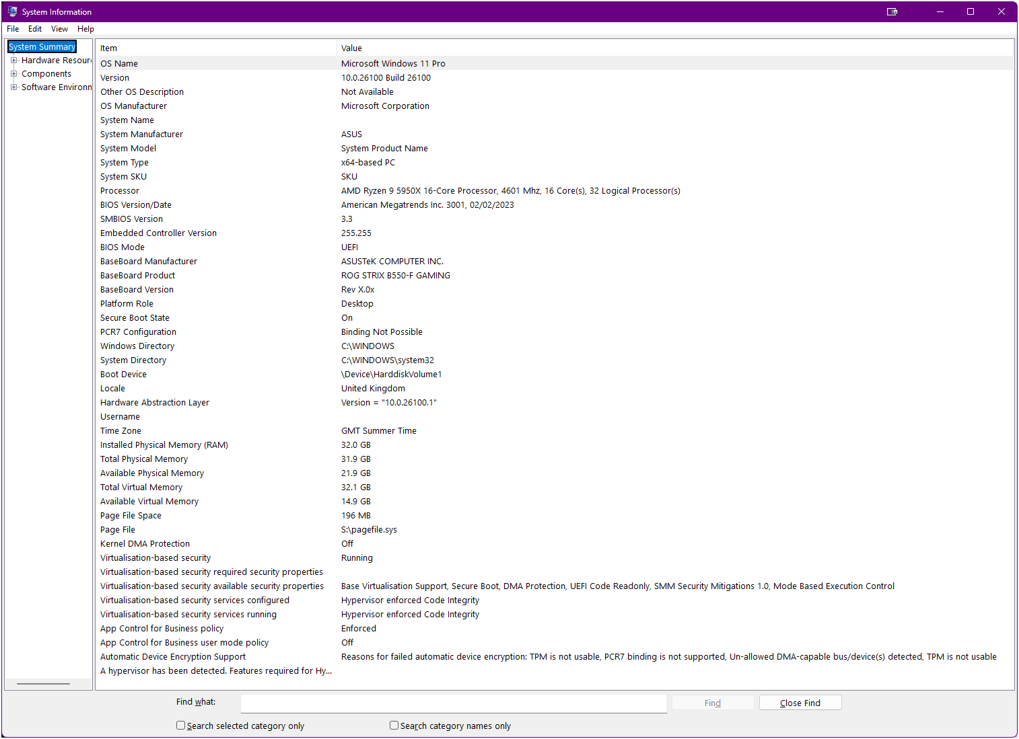Click the value 'ASUS'
1019x739 pixels.
click(351, 134)
